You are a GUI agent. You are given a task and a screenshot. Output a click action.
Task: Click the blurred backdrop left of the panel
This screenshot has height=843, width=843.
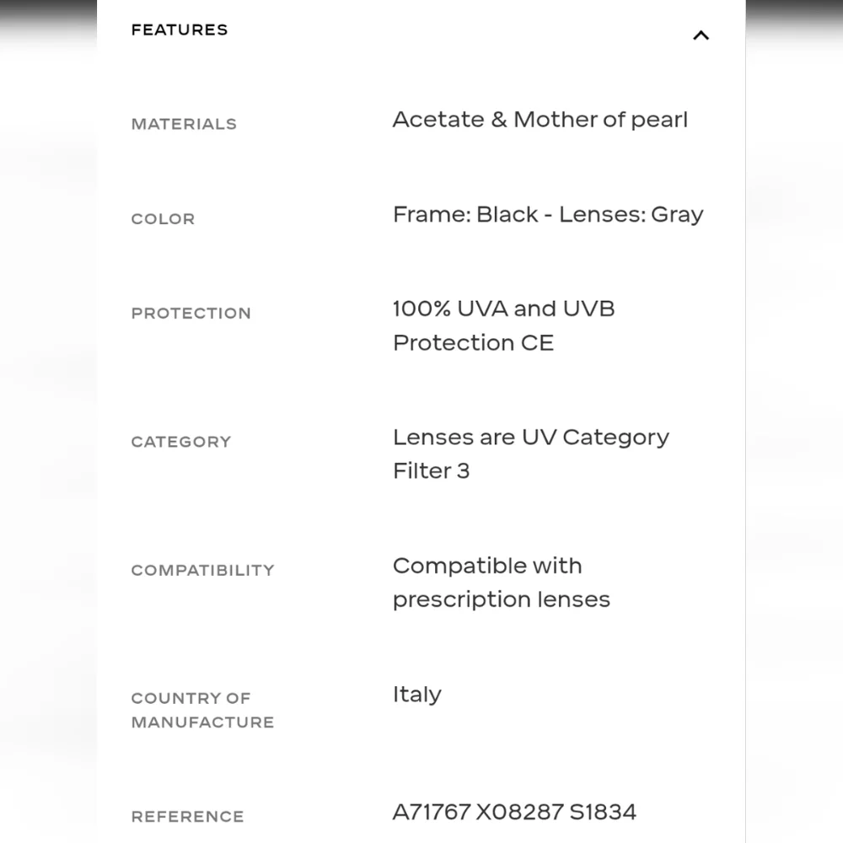(48, 421)
